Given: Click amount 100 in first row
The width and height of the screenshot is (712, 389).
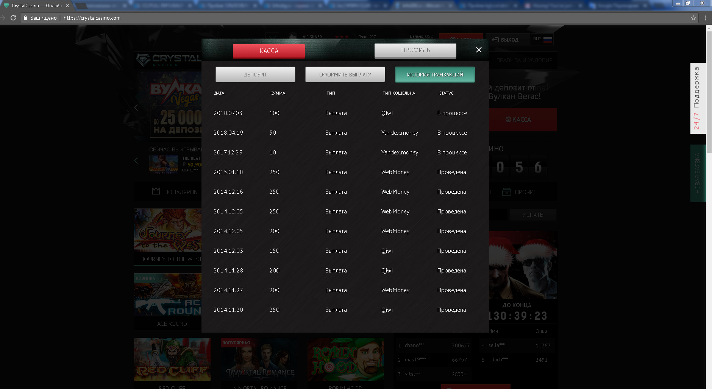Looking at the screenshot, I should click(x=274, y=113).
